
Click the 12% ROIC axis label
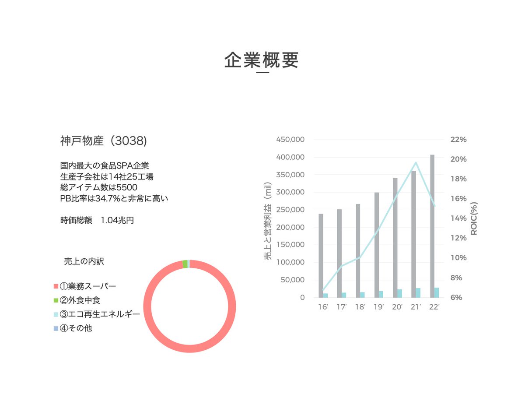point(459,238)
